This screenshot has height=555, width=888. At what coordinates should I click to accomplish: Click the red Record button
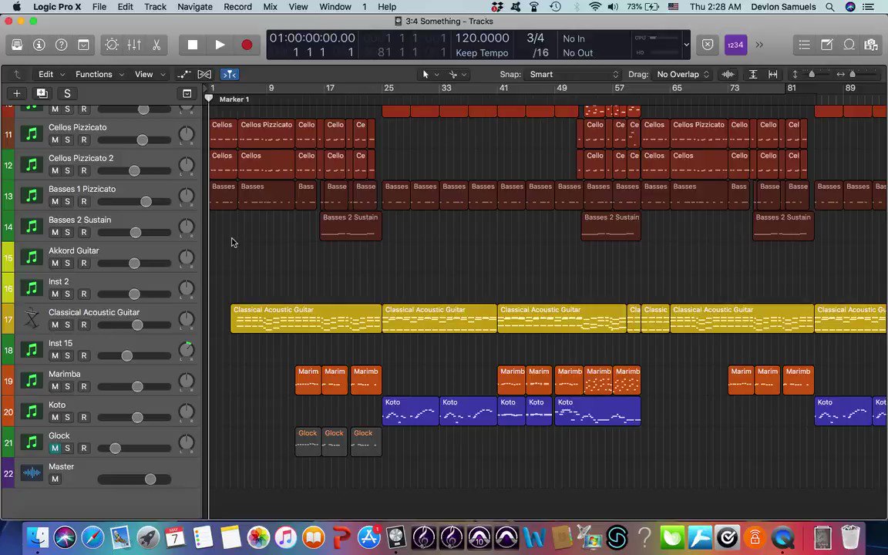247,45
